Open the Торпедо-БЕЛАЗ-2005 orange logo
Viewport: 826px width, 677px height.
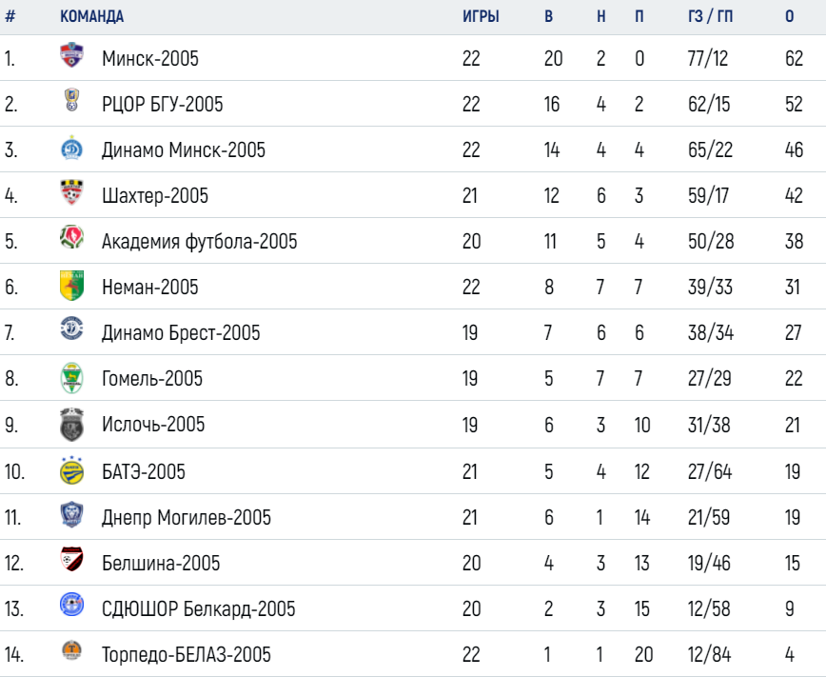click(71, 650)
